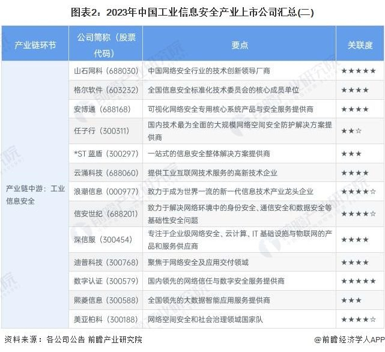Click company cell '云涌科技（688060）'
This screenshot has width=385, height=352.
106,173
